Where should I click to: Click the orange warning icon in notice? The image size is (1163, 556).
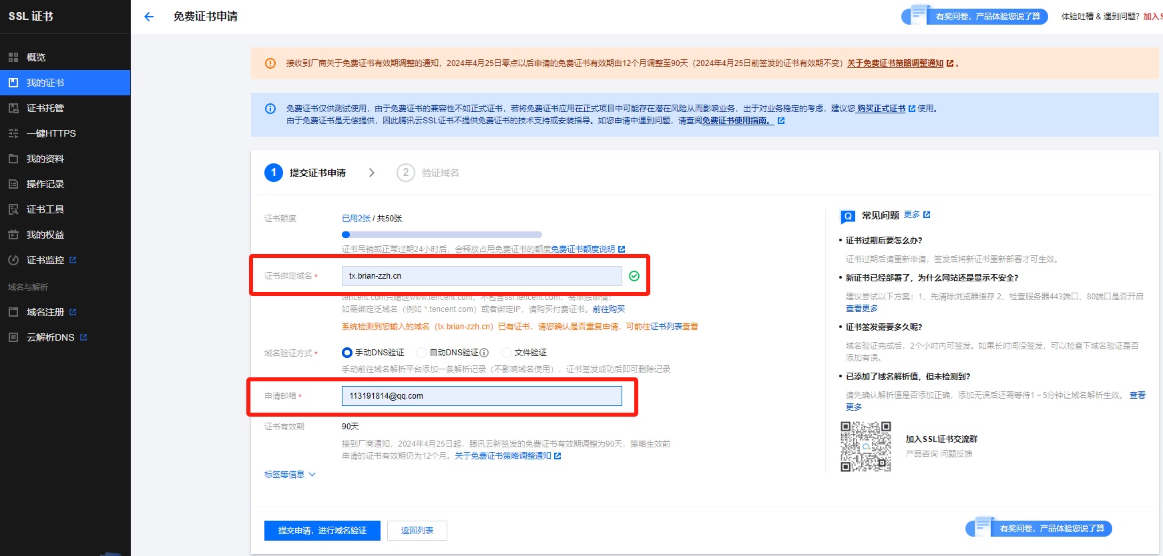270,63
